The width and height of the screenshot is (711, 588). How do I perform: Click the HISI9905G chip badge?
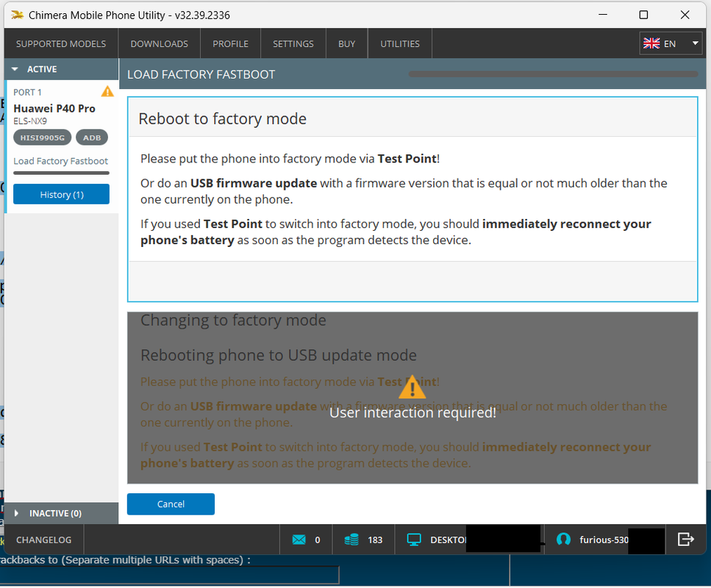(x=42, y=138)
